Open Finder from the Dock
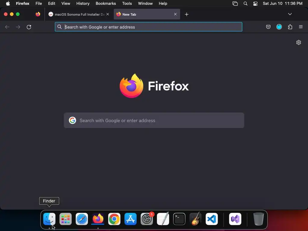 click(49, 219)
